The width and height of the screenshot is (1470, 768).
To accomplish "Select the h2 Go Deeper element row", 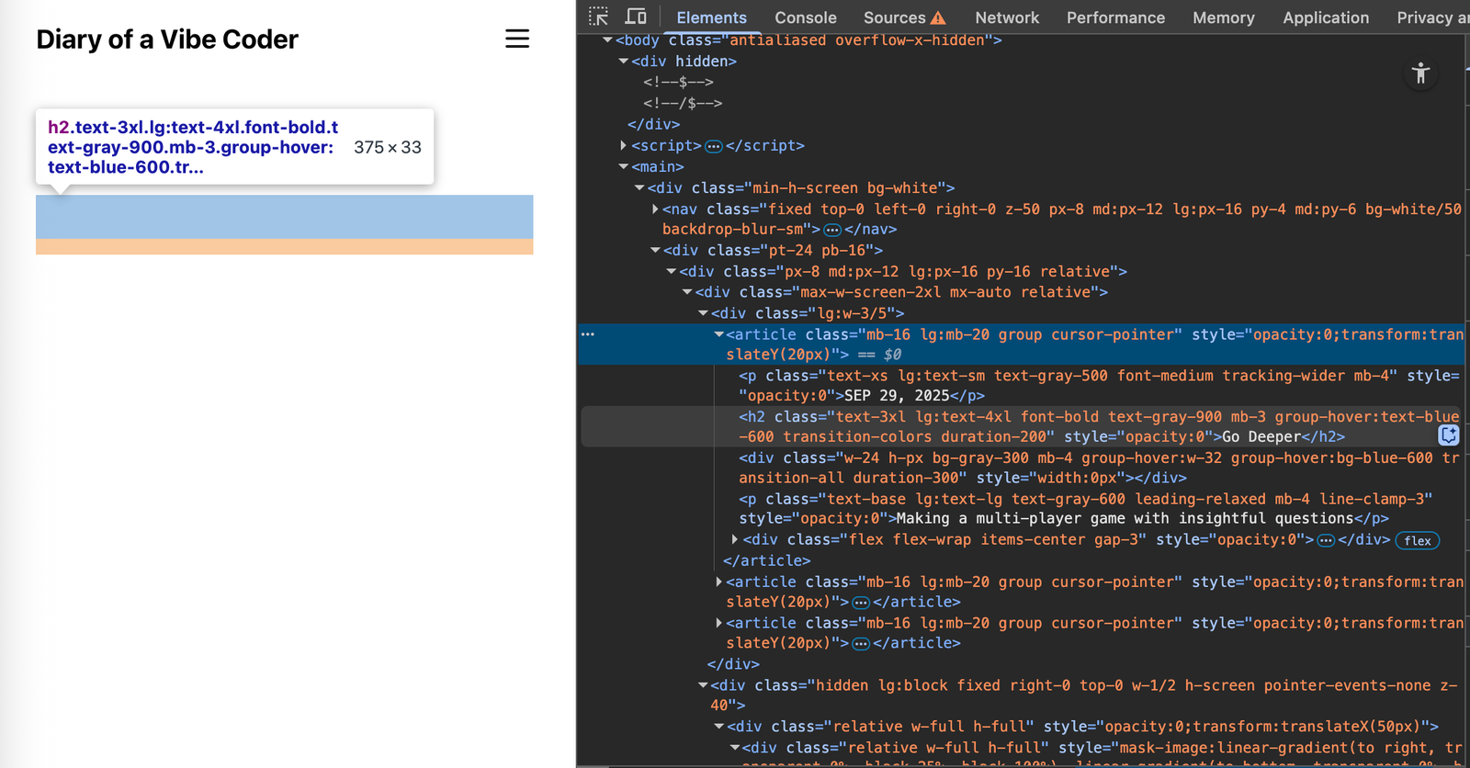I will point(1011,426).
